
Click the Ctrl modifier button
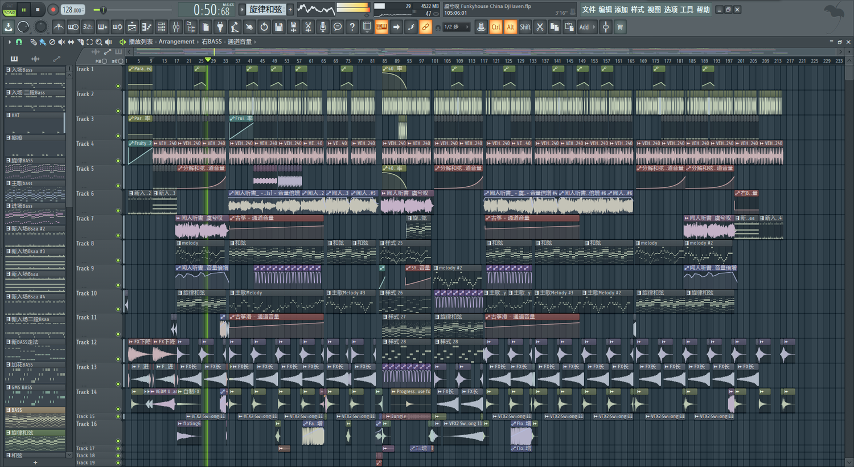coord(496,27)
